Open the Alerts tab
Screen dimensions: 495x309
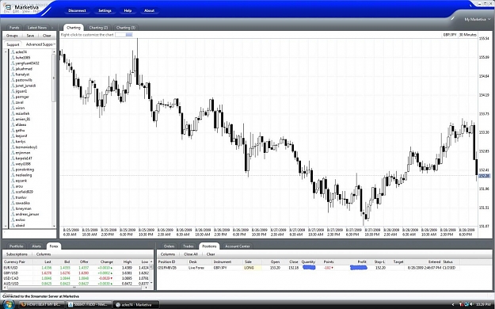[36, 246]
